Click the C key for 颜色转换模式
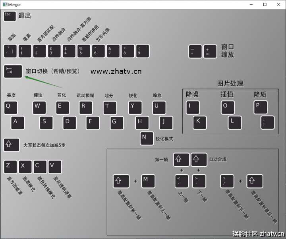 (x=40, y=167)
